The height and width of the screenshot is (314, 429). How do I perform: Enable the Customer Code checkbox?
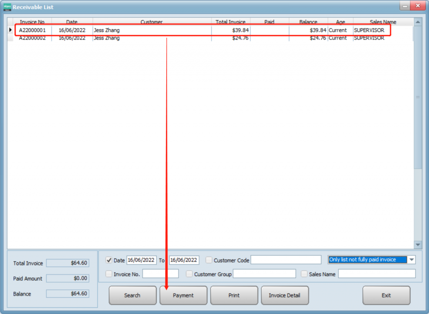[x=209, y=260]
